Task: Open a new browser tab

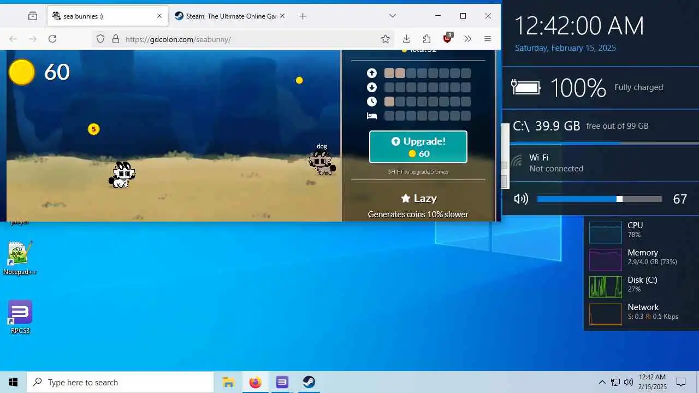Action: 303,16
